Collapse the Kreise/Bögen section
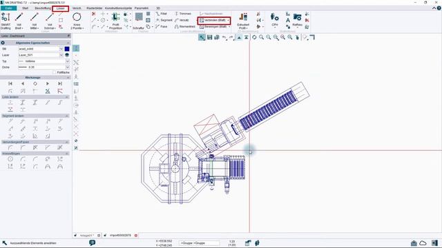The image size is (442, 248). 67,154
